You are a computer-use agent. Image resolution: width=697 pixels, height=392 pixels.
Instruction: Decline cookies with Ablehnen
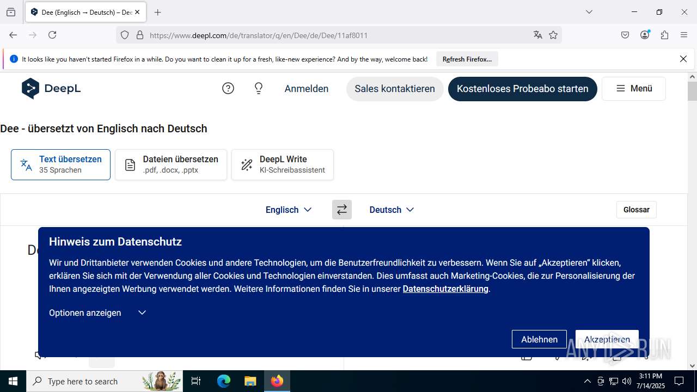[539, 339]
